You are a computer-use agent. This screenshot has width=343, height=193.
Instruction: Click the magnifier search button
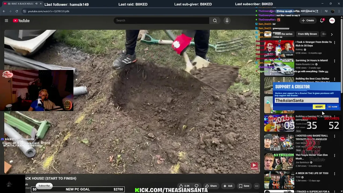[215, 21]
